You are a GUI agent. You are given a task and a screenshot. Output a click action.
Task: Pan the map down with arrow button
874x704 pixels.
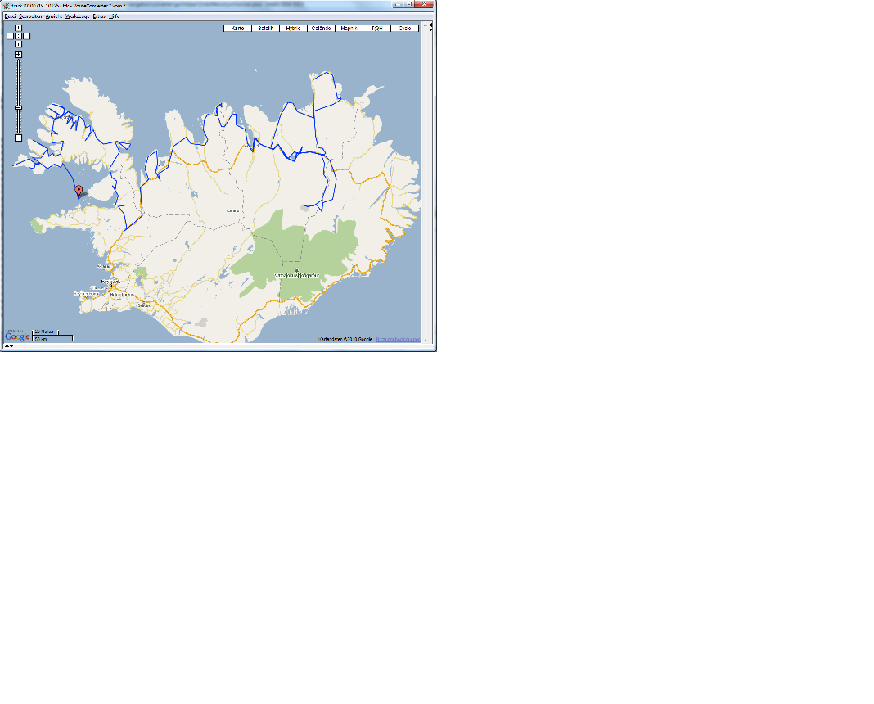[x=18, y=43]
